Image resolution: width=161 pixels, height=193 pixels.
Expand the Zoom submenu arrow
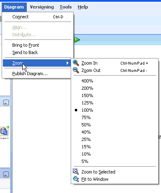67,63
